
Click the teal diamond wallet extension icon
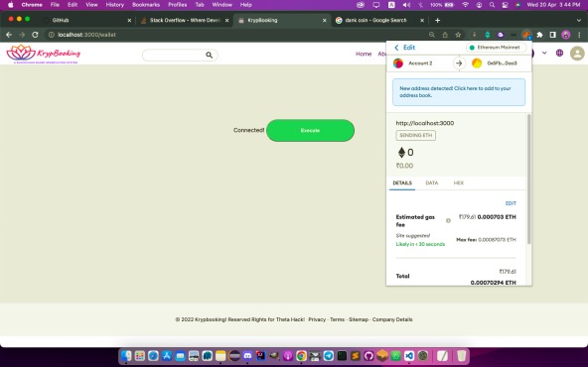pos(487,35)
